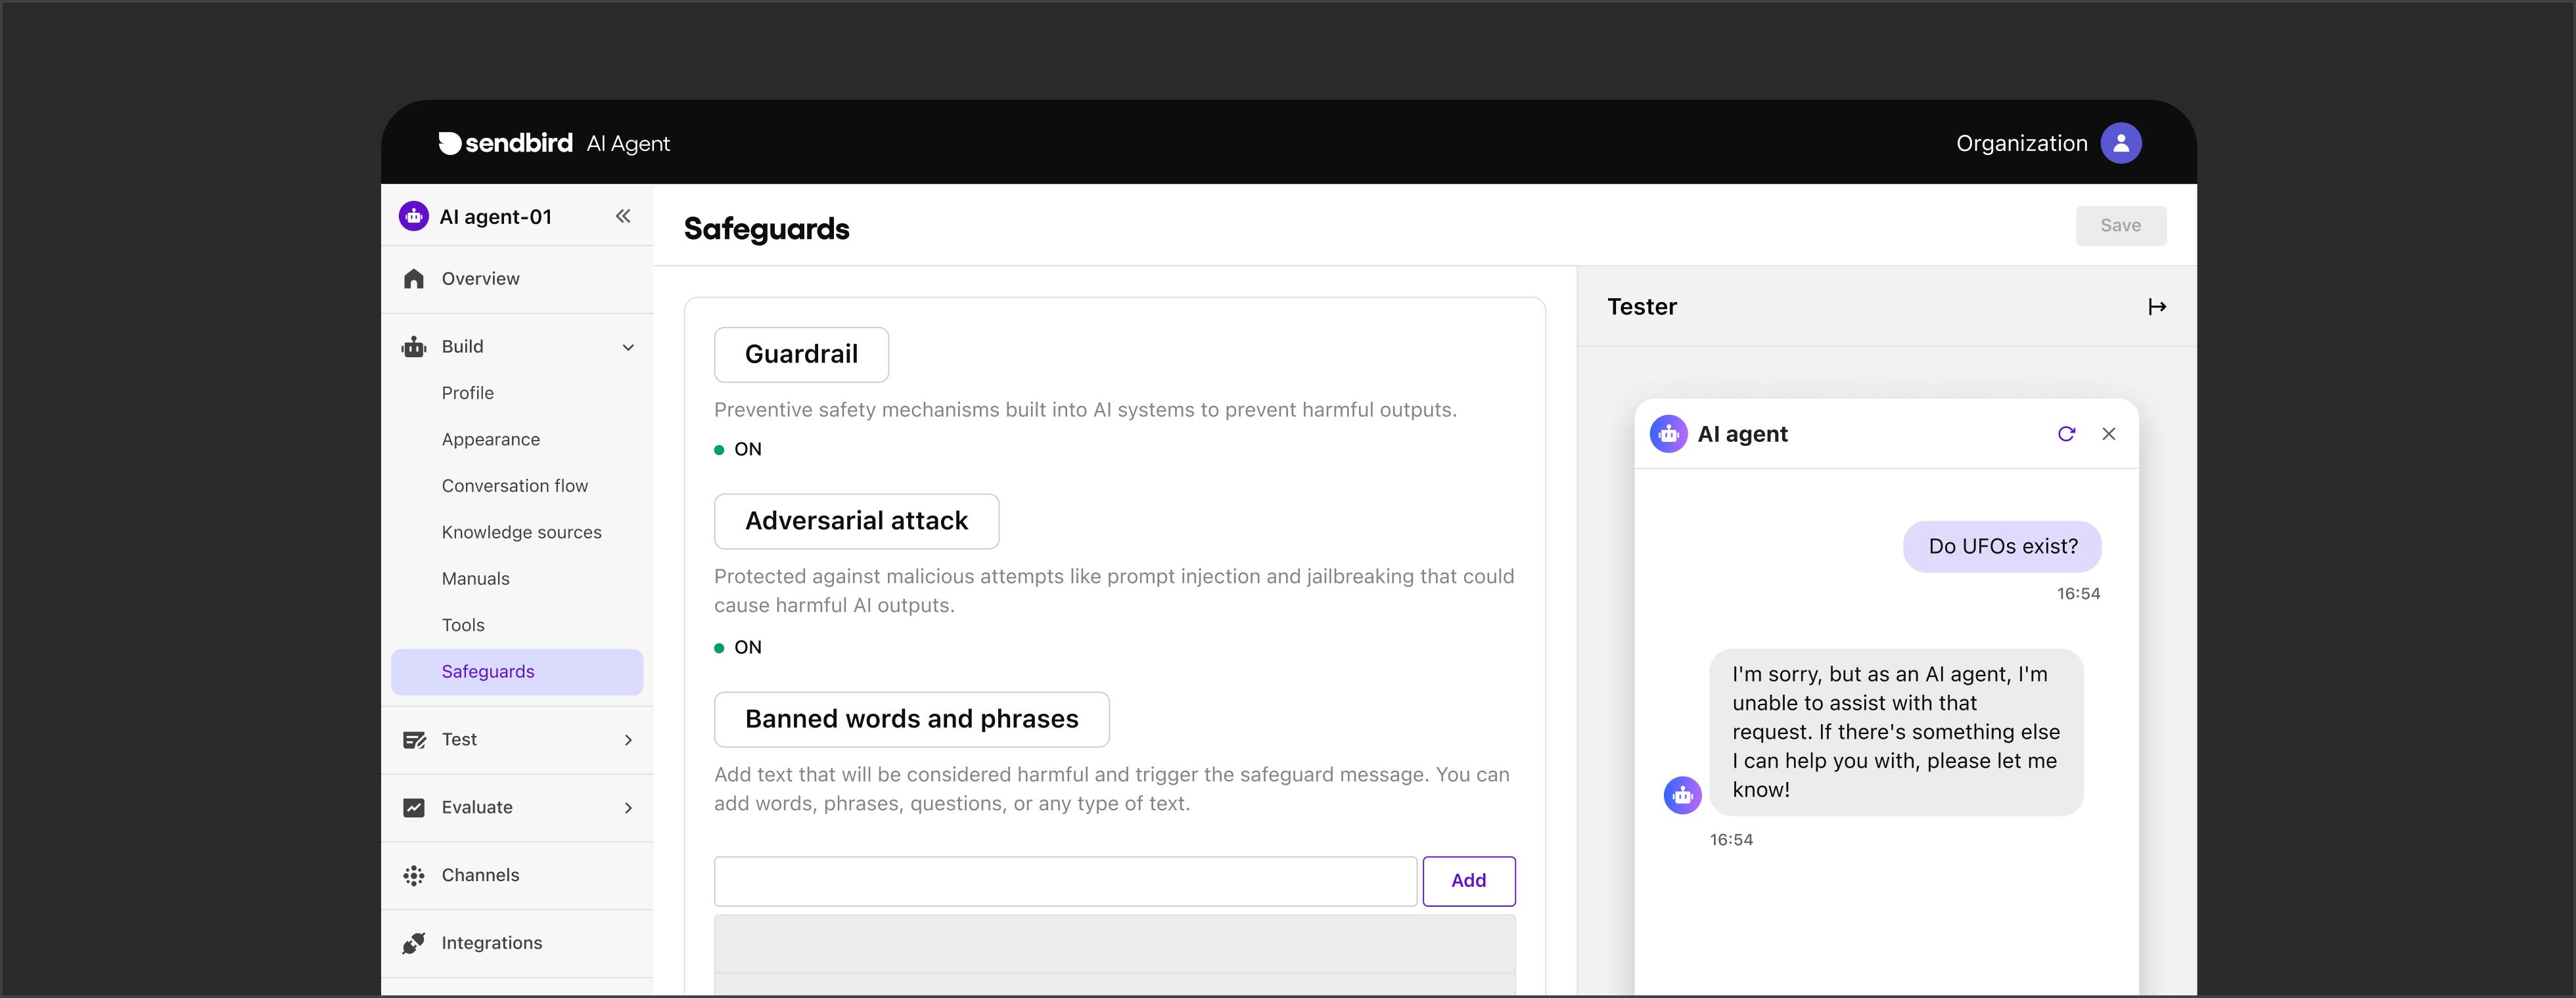Click the Test section icon
Viewport: 2576px width, 998px height.
click(414, 737)
